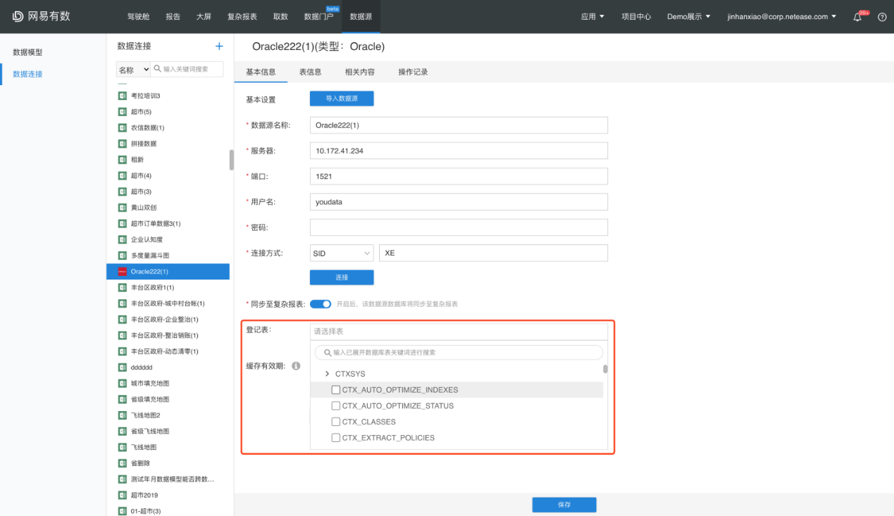
Task: Open the notification bell icon
Action: pyautogui.click(x=857, y=17)
